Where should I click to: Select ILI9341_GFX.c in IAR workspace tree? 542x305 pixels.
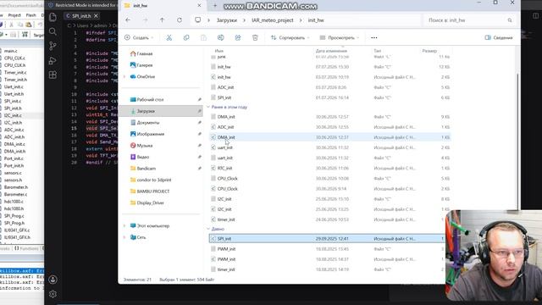[17, 230]
